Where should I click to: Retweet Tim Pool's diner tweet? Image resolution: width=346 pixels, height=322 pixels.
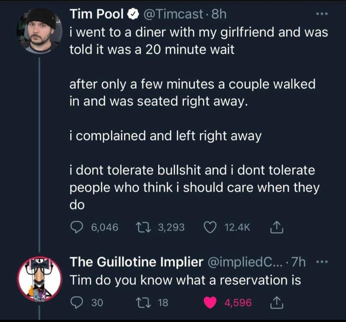(143, 228)
